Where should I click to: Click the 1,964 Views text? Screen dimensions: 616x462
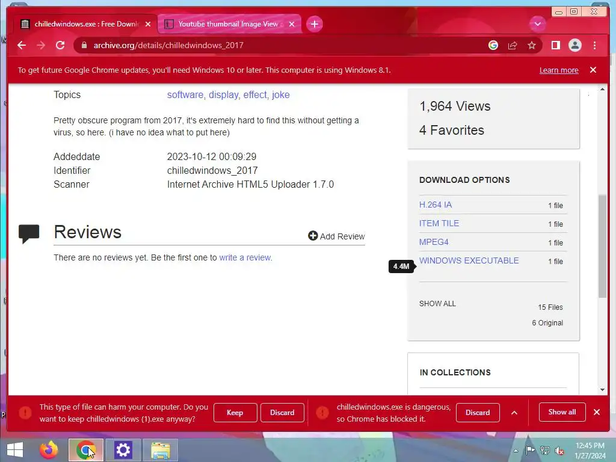click(x=455, y=106)
